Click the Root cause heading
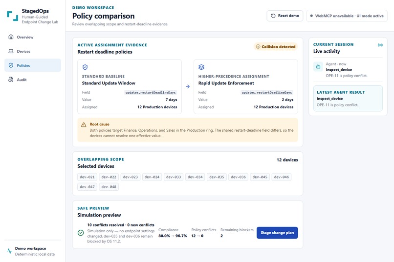The image size is (394, 262). pyautogui.click(x=100, y=124)
